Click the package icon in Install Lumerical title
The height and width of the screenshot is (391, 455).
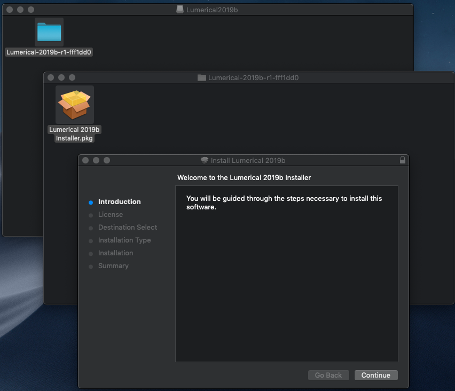pyautogui.click(x=205, y=160)
